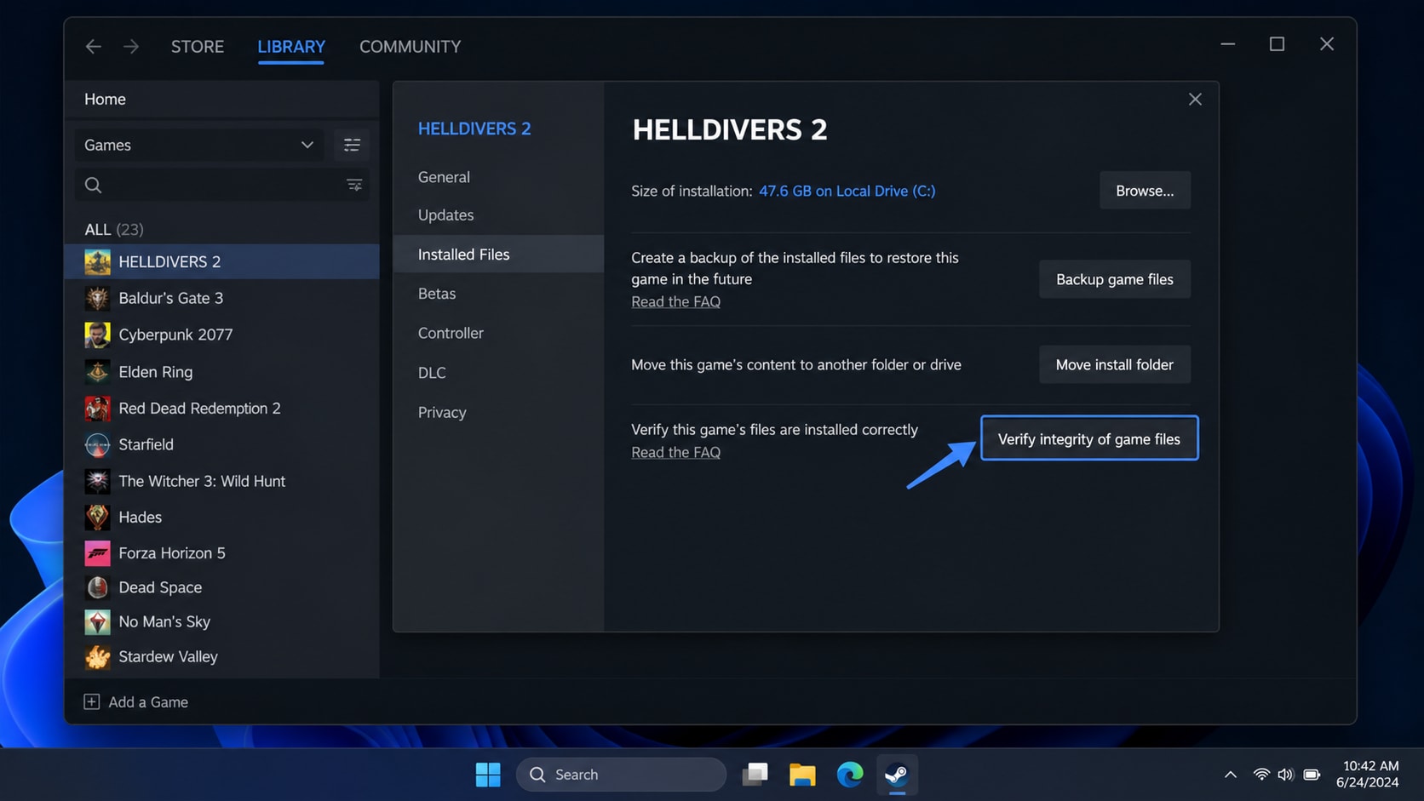Click the Stardew Valley game icon
The image size is (1424, 801).
pyautogui.click(x=97, y=656)
